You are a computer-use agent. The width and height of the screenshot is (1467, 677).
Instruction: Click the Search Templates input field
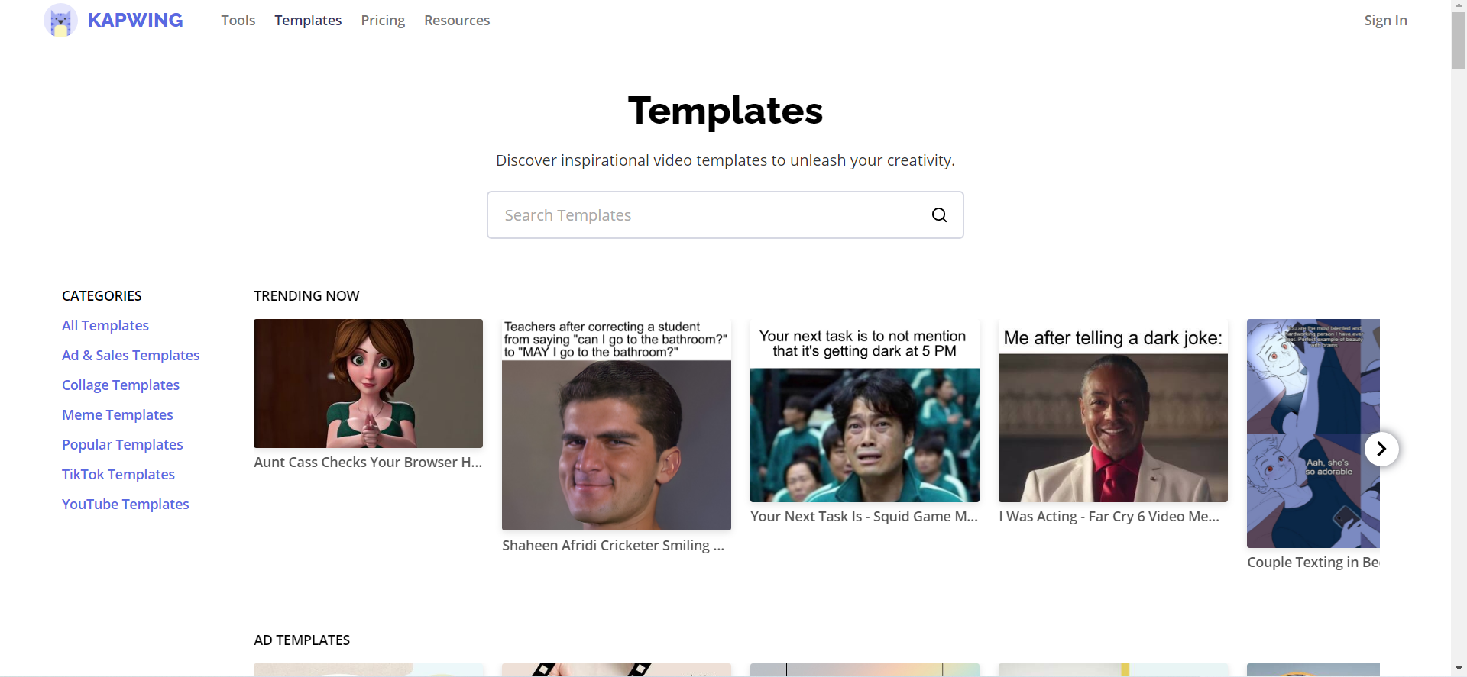725,215
